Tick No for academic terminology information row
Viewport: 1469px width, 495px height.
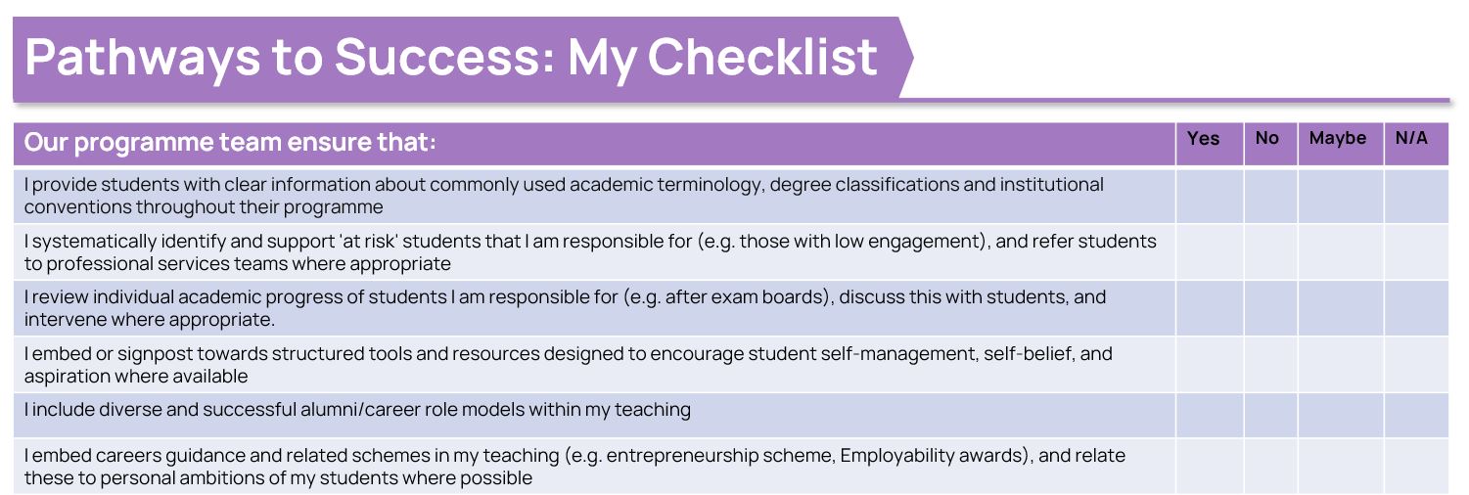(1270, 196)
